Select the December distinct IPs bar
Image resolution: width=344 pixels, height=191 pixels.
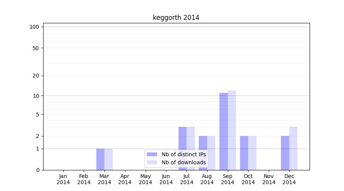[x=285, y=153]
